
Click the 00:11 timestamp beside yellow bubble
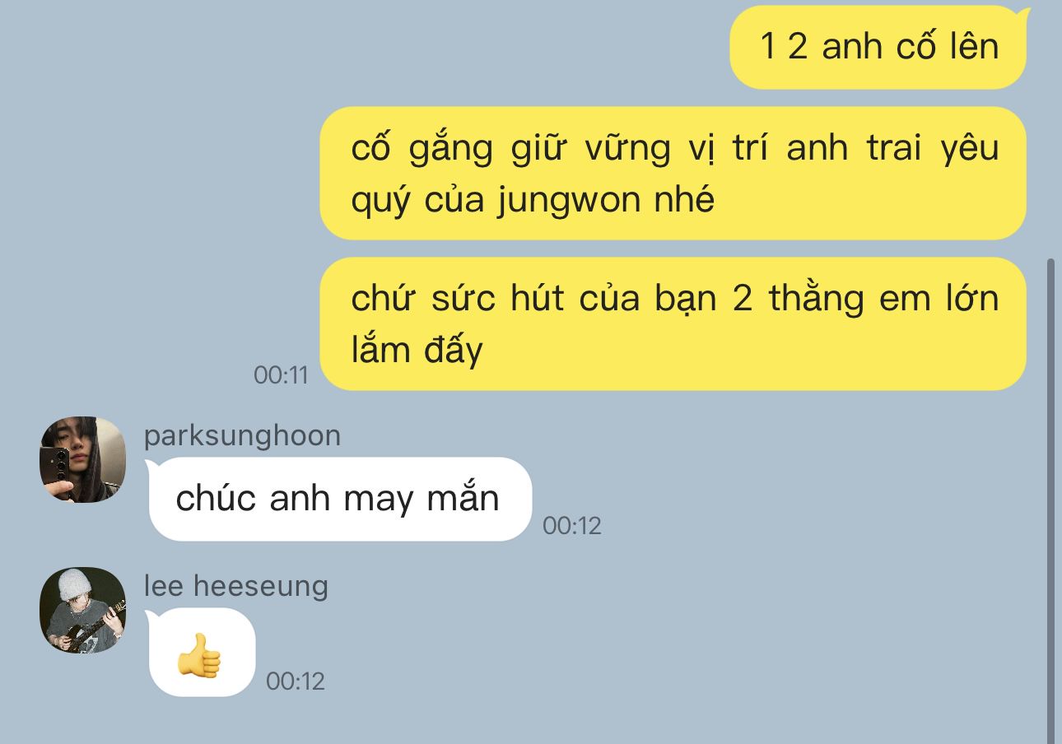[x=281, y=375]
